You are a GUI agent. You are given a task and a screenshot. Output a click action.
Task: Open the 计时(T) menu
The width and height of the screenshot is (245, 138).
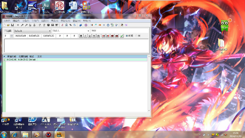(x=35, y=21)
